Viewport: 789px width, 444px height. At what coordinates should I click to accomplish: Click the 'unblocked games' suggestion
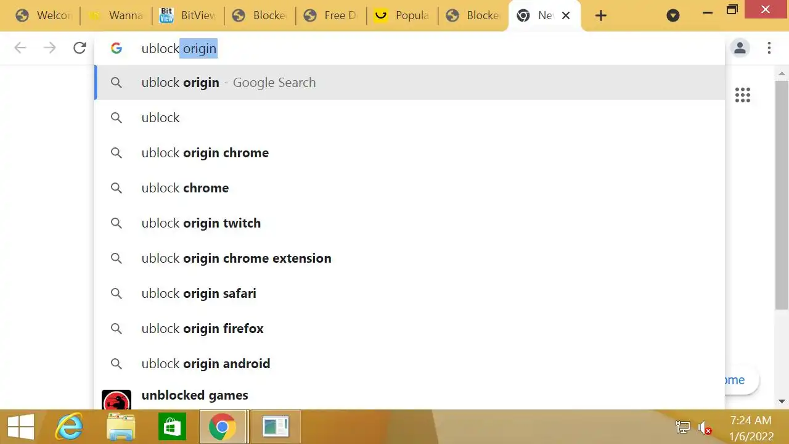click(410, 395)
